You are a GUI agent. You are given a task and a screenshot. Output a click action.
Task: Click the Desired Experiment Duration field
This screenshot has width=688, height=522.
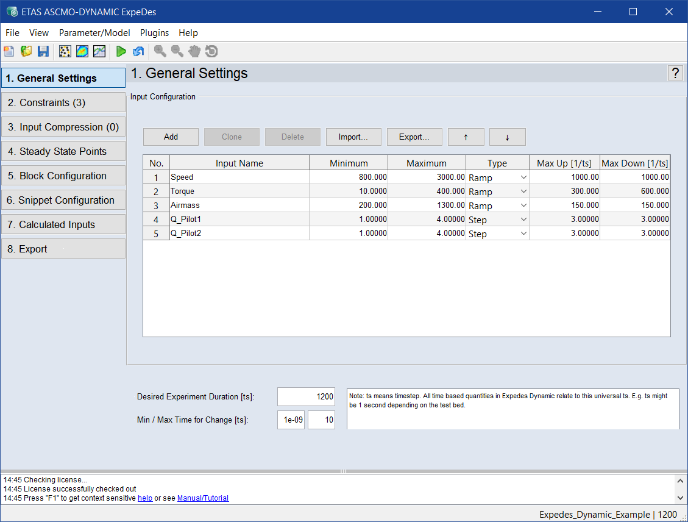tap(306, 396)
